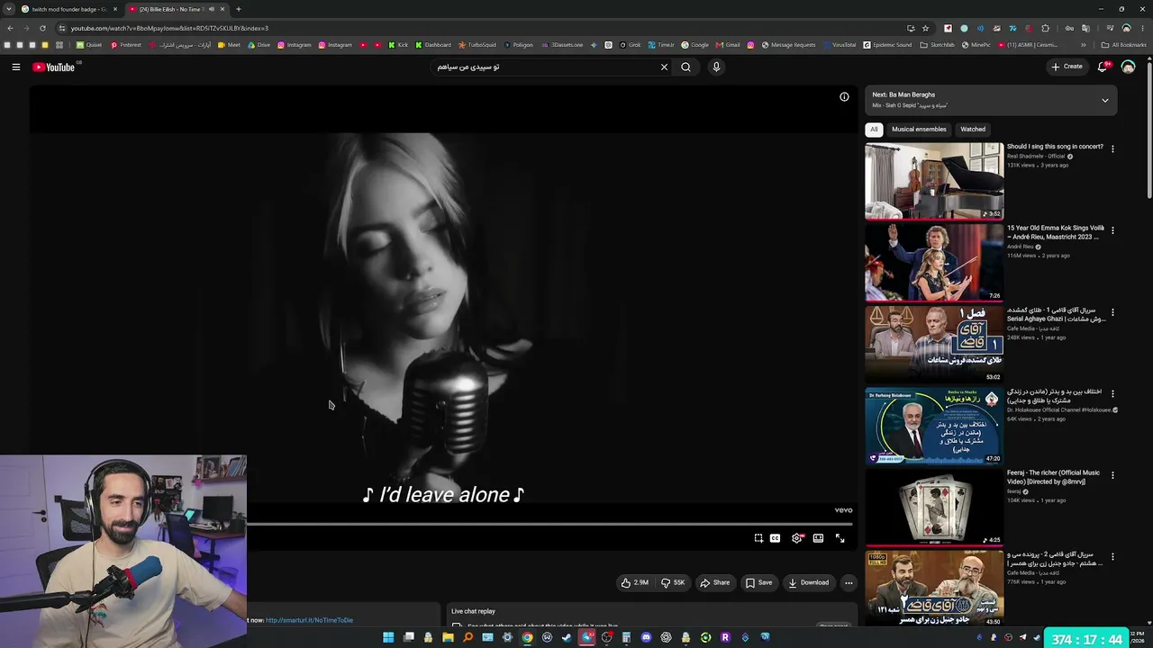Open the Create video menu
The width and height of the screenshot is (1153, 648).
coord(1067,67)
